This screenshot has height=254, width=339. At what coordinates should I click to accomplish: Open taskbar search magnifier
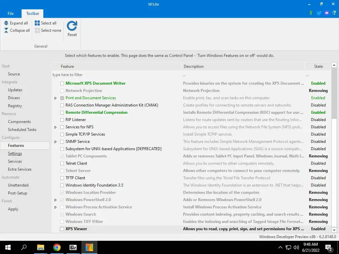click(x=24, y=247)
